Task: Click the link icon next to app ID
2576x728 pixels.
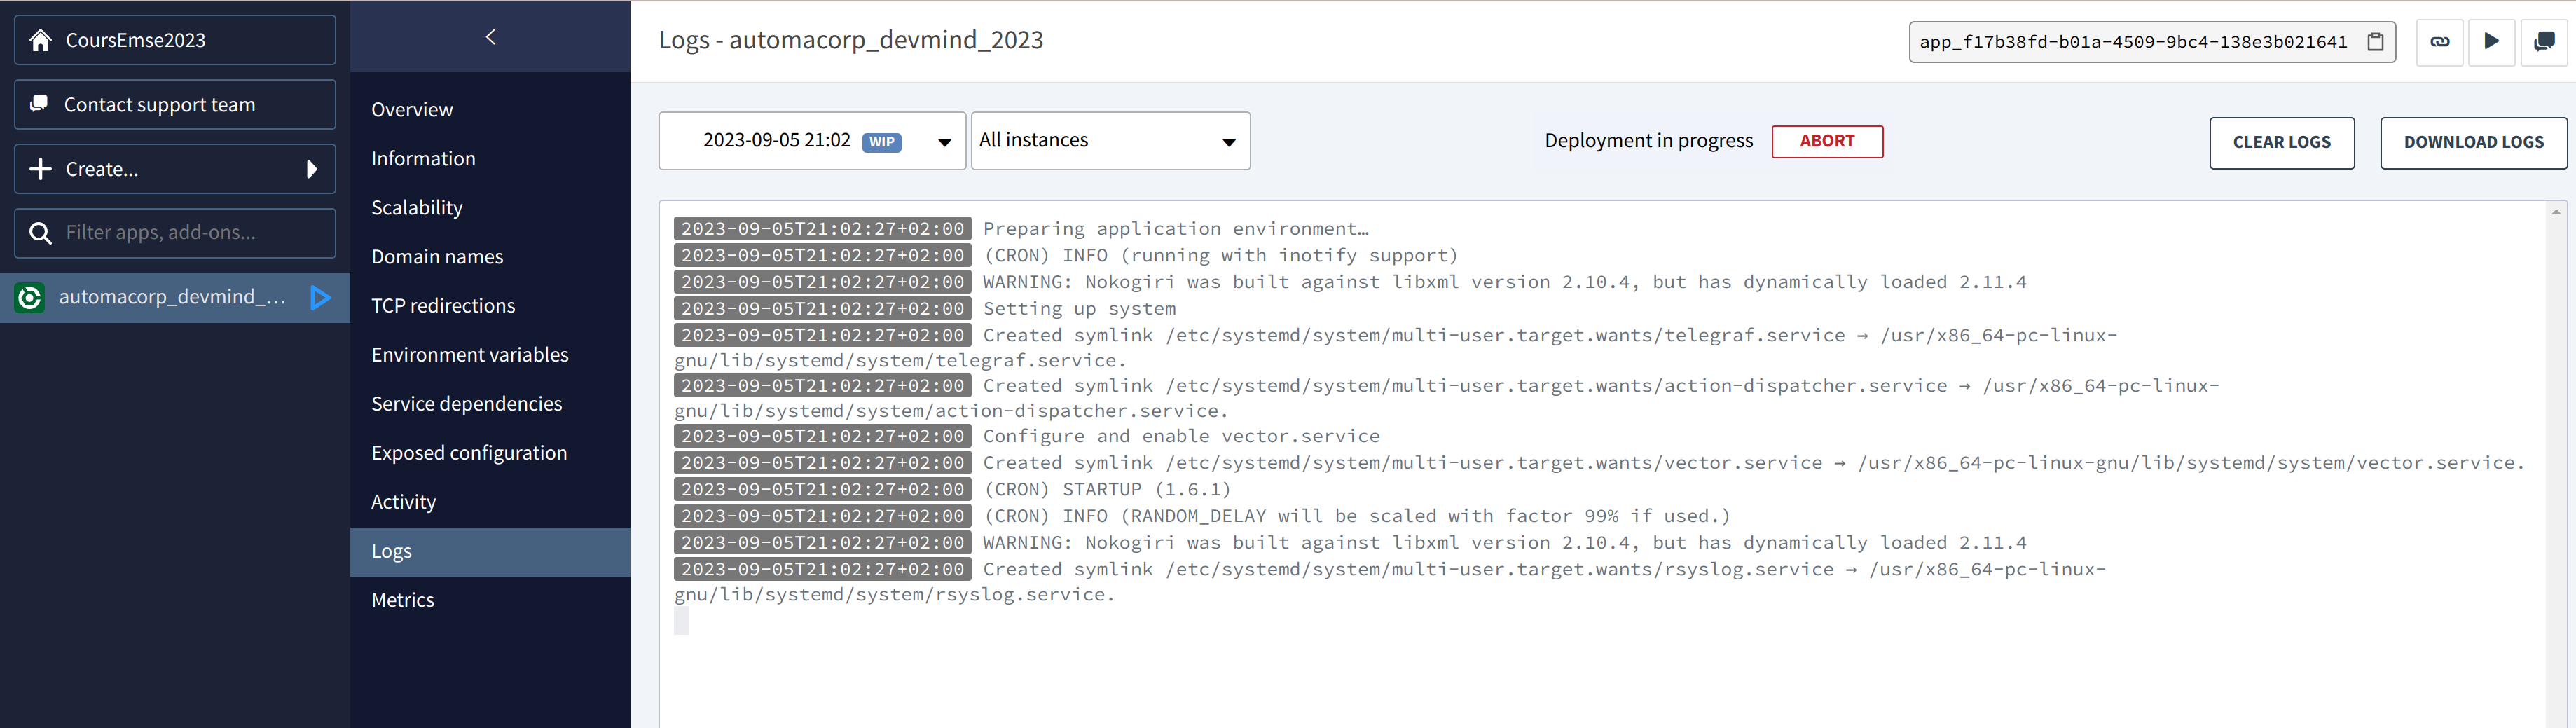Action: point(2440,42)
